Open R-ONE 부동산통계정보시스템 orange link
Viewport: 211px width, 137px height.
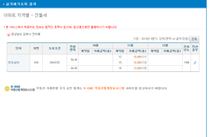[x=104, y=88]
